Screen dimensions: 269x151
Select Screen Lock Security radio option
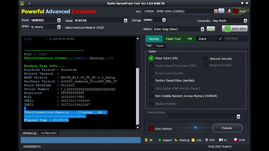click(151, 73)
